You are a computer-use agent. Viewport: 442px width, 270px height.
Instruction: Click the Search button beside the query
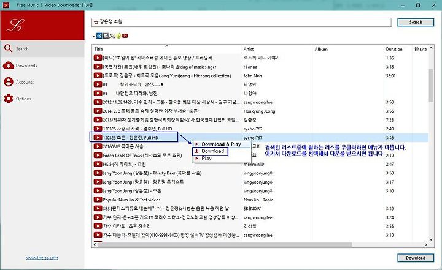click(416, 22)
